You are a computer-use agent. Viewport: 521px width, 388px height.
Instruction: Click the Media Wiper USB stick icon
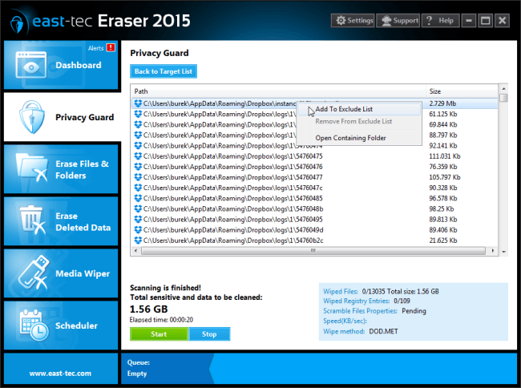(33, 272)
